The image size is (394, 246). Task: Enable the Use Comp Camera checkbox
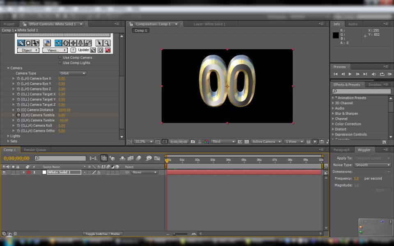(60, 57)
